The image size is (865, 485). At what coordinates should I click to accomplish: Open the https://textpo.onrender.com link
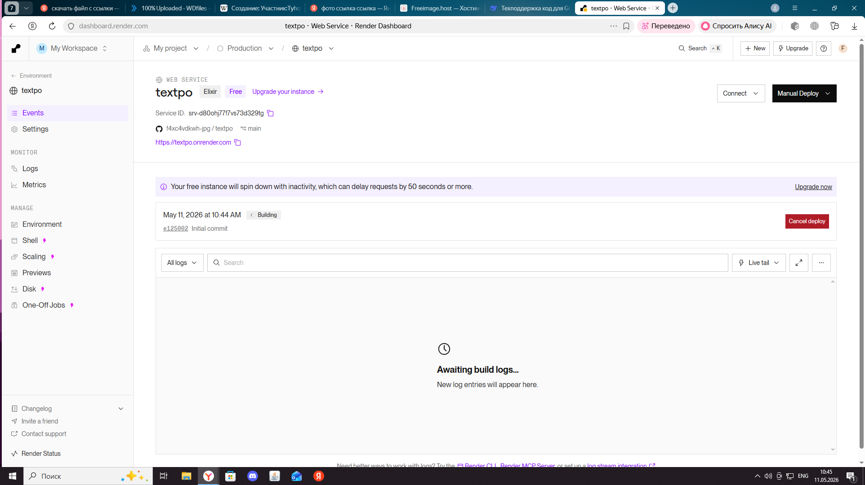pos(193,142)
